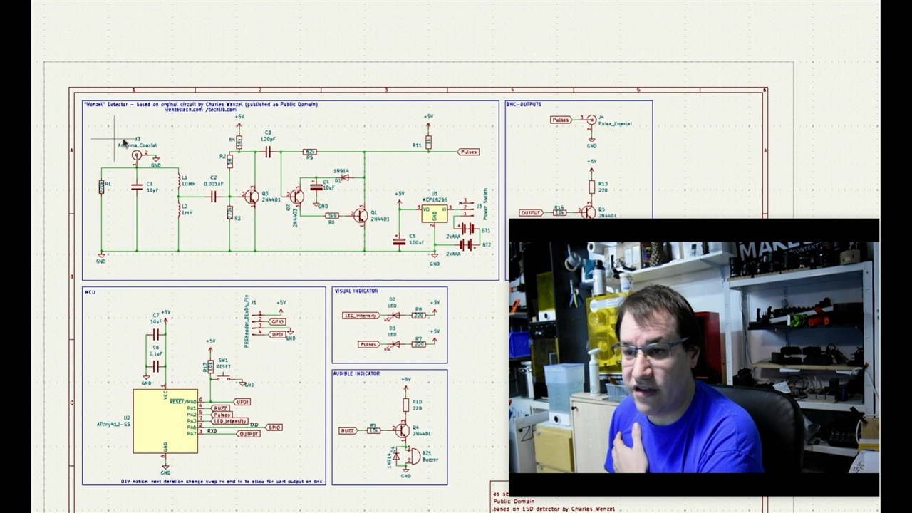Click the J4 pulse coaxial connector

tap(591, 120)
